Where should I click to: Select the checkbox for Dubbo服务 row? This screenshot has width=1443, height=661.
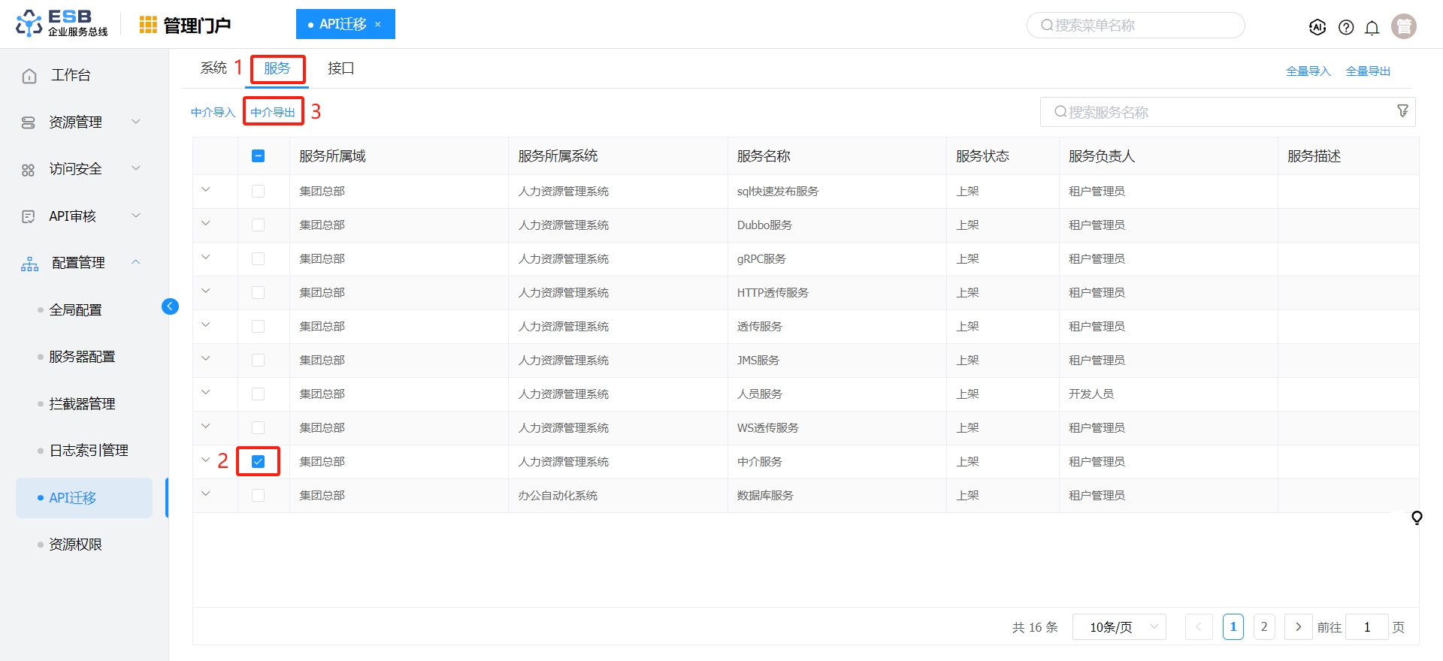click(258, 225)
